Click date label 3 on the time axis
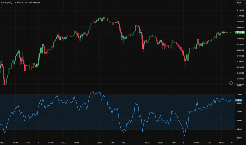Viewport: 246px width, 145px height. click(x=38, y=143)
